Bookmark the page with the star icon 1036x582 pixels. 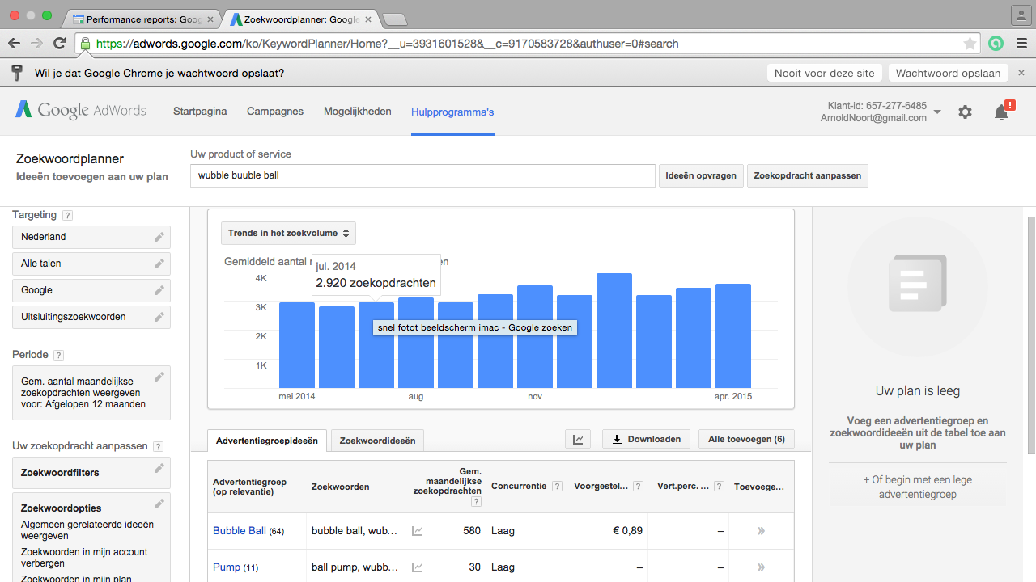pos(970,44)
